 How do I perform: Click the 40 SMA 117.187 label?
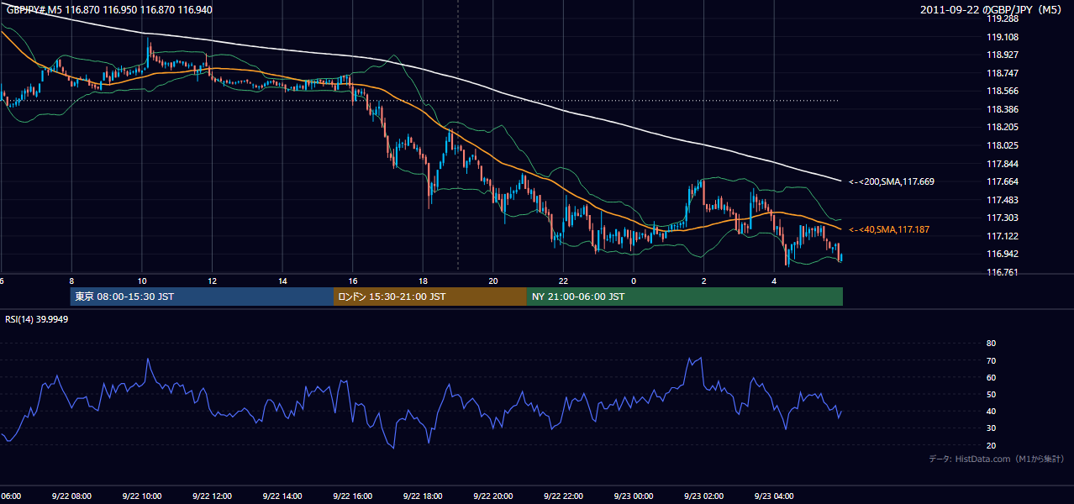coord(889,229)
